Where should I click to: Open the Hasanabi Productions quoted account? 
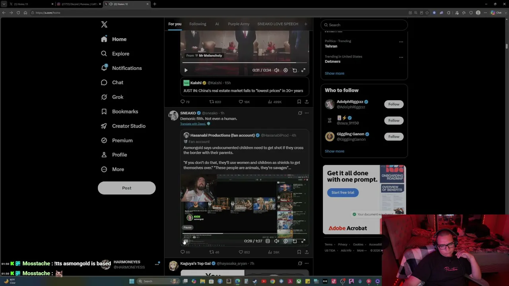point(222,135)
